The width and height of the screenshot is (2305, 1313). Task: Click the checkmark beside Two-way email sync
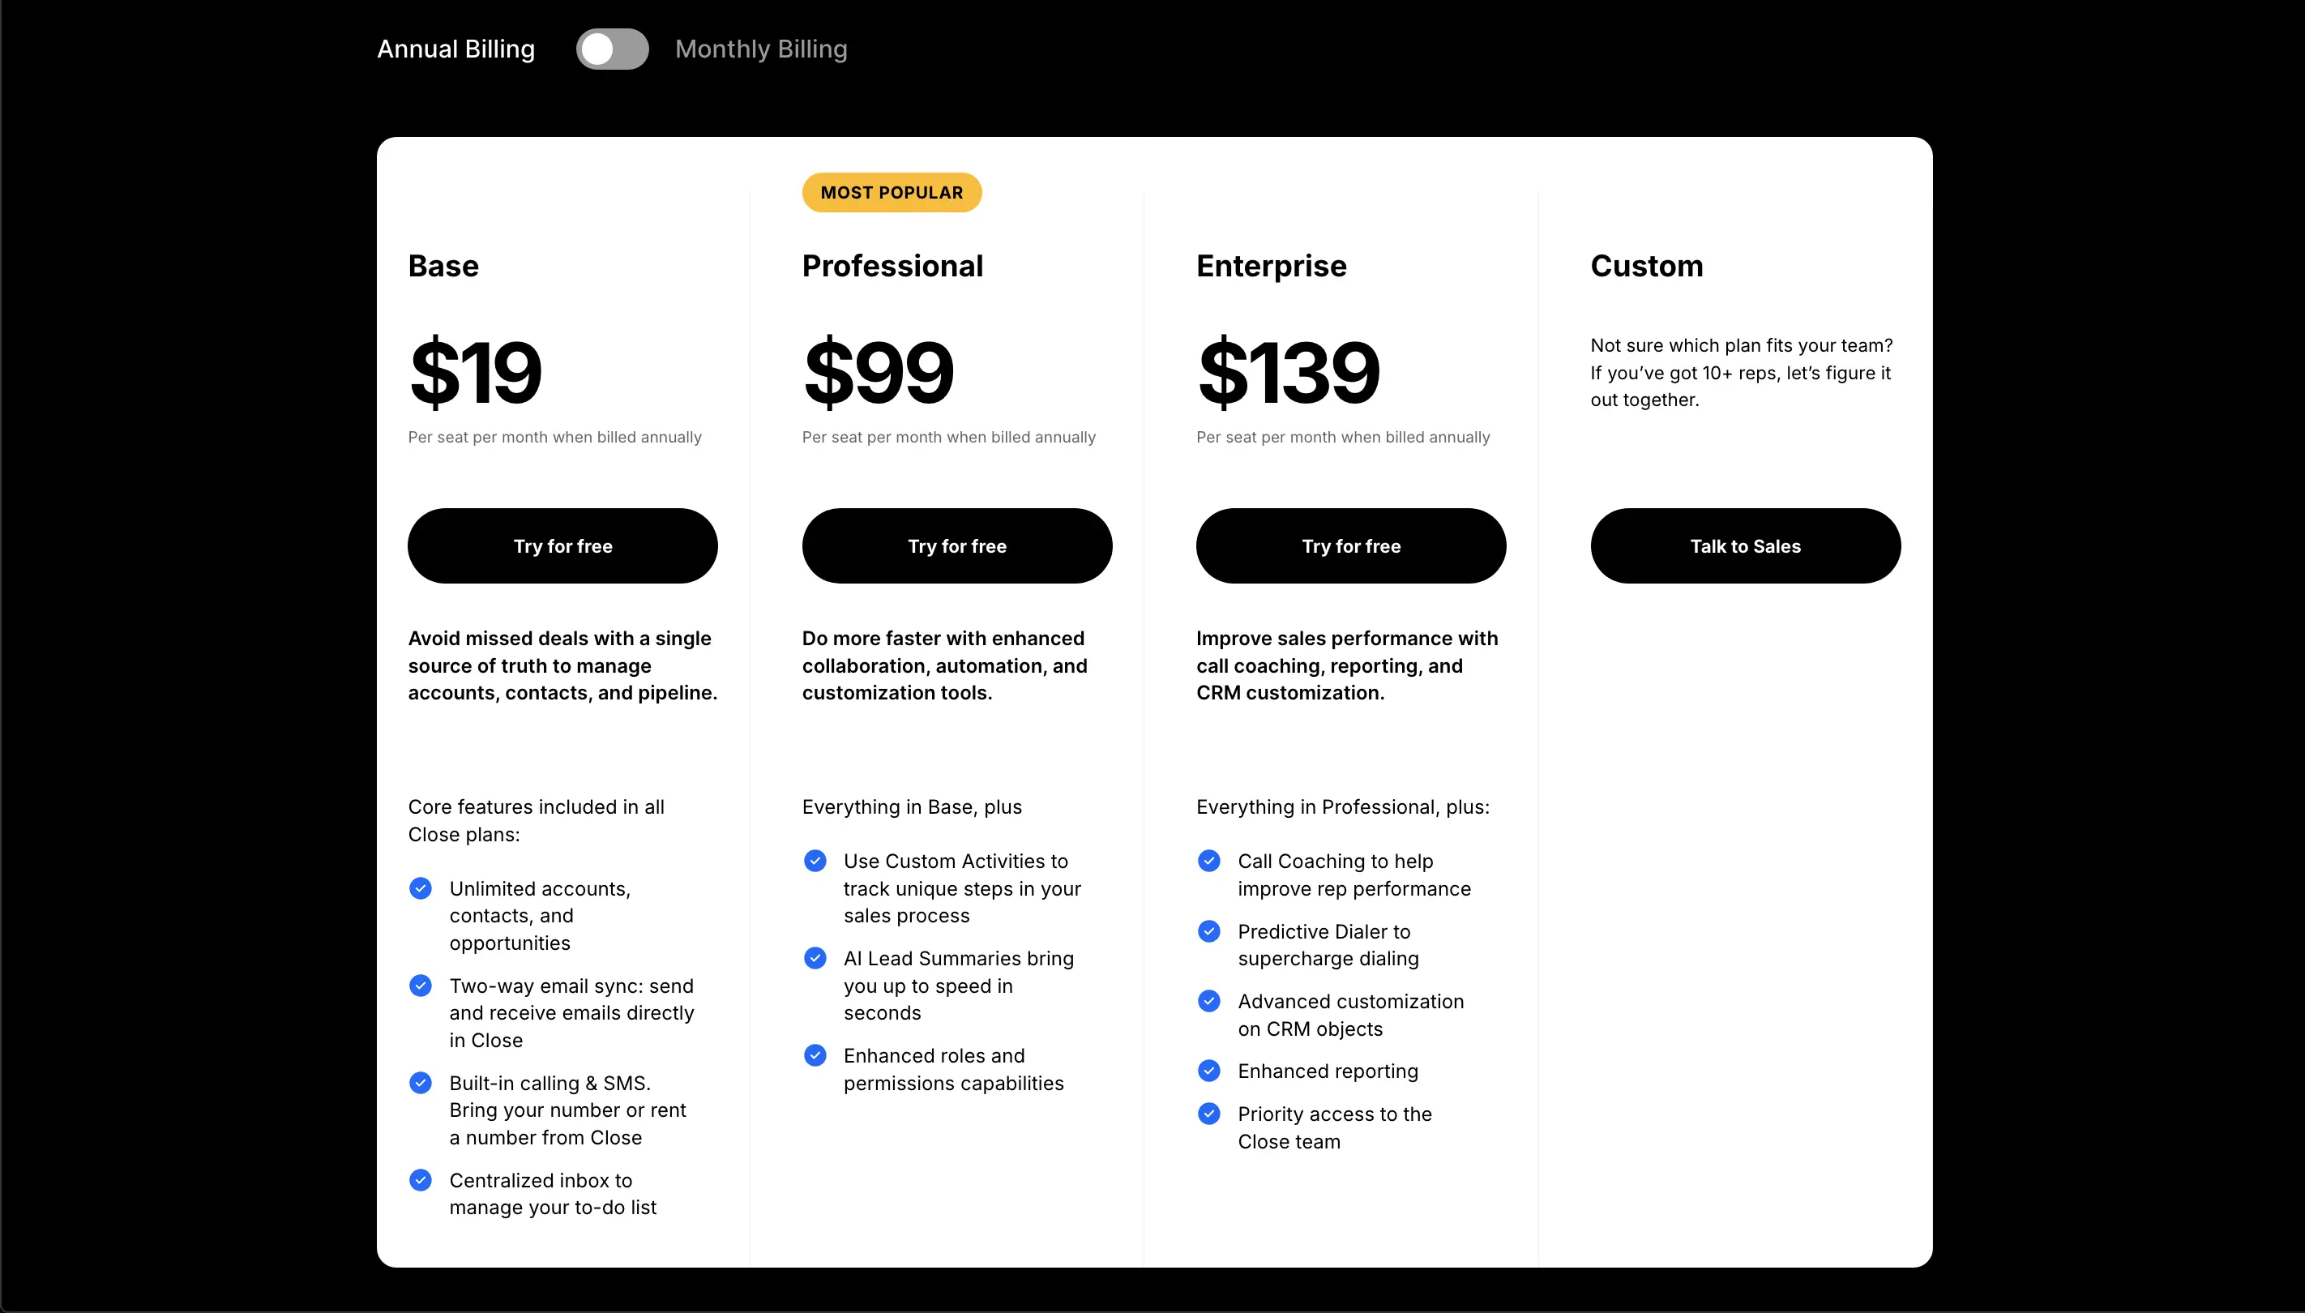(x=421, y=985)
